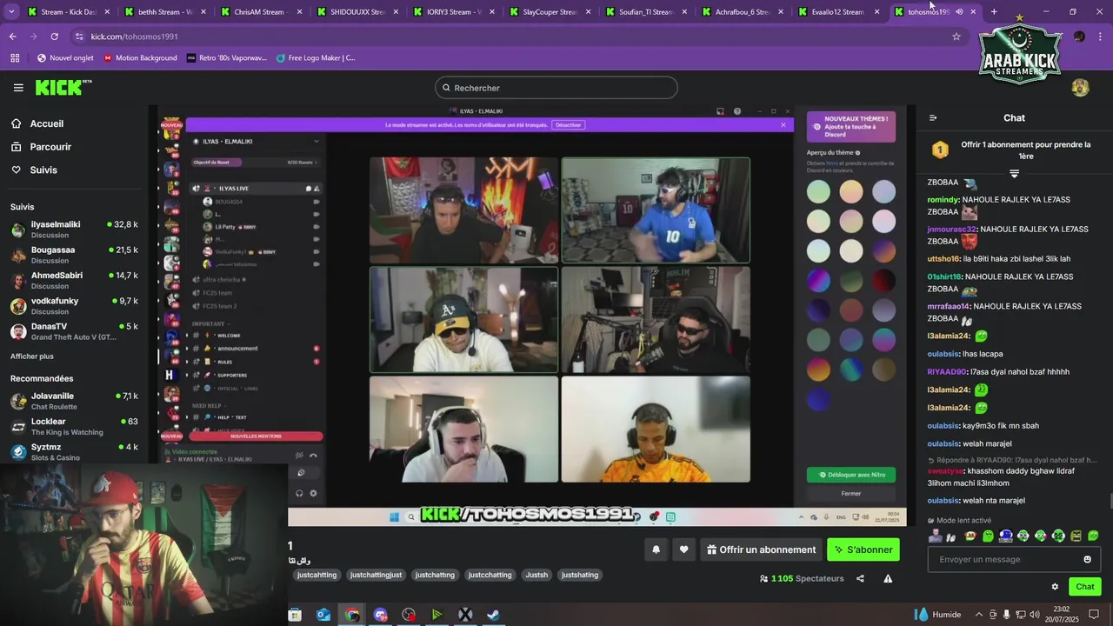
Task: Click into Rechercher search field
Action: (x=556, y=88)
